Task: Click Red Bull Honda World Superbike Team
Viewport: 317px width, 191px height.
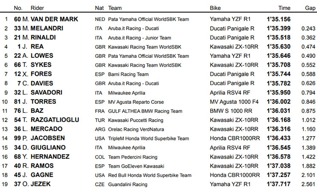Action: pos(150,175)
